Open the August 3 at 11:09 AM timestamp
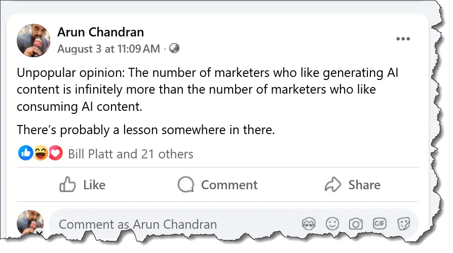The height and width of the screenshot is (253, 453). pyautogui.click(x=108, y=49)
